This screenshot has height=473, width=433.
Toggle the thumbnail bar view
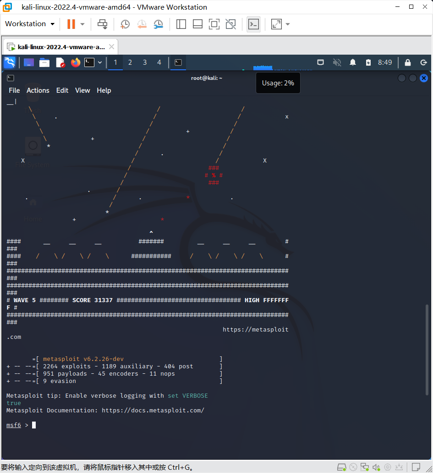tap(197, 24)
